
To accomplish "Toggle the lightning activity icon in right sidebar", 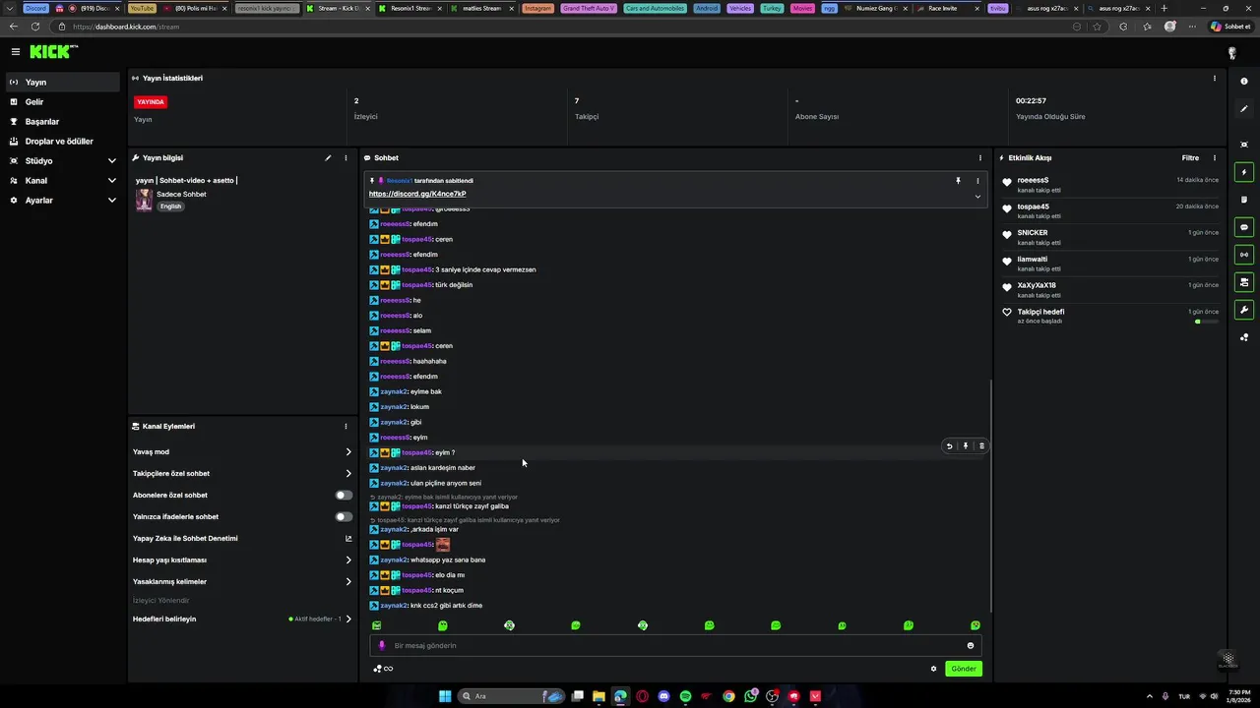I will (x=1244, y=172).
